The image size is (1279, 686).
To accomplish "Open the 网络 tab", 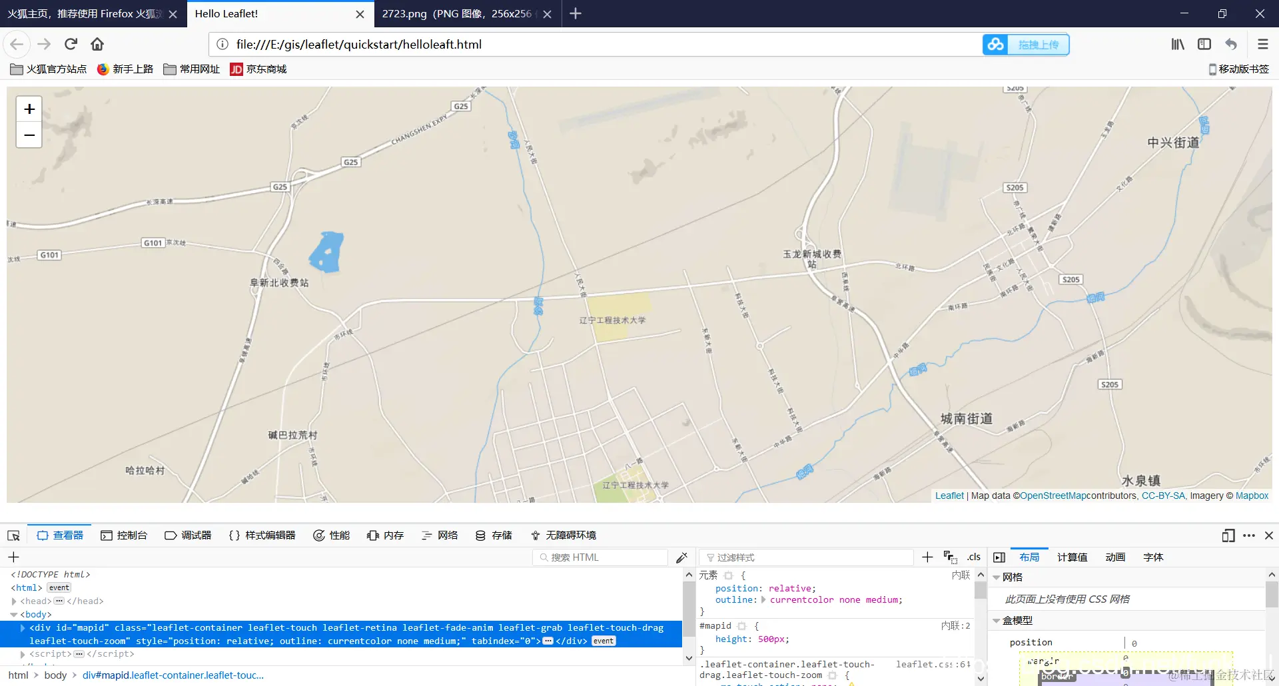I will coord(440,535).
